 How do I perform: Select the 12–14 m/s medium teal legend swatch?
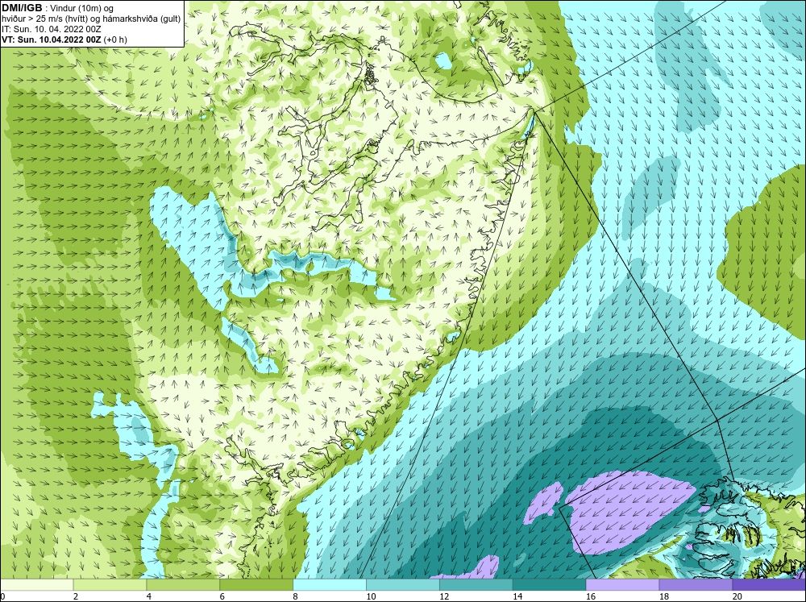point(476,584)
